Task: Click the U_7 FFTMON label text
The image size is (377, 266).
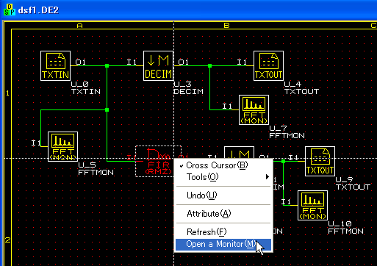Action: pyautogui.click(x=287, y=132)
